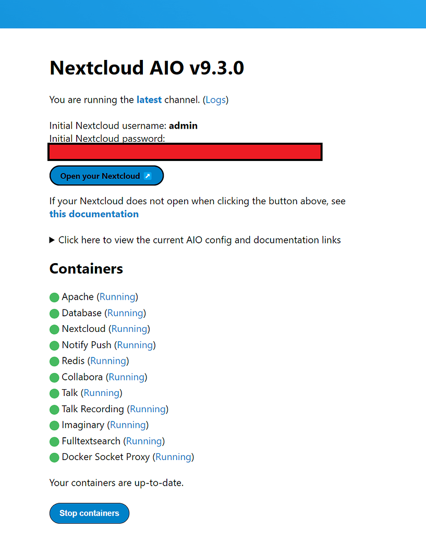Click the external-link icon on Open your Nextcloud
This screenshot has height=533, width=426.
pos(148,176)
